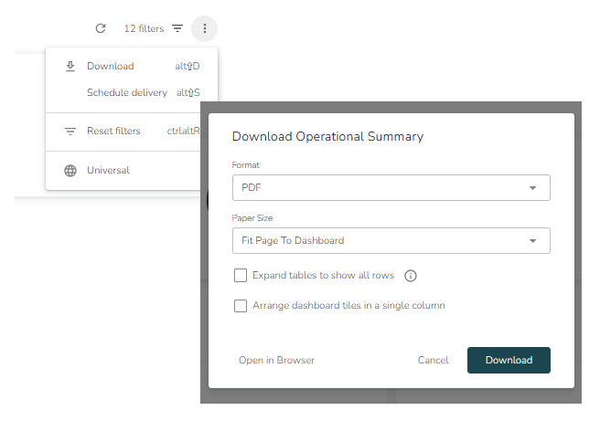Image resolution: width=600 pixels, height=421 pixels.
Task: Click the arrow on the Format combo box
Action: [x=533, y=188]
